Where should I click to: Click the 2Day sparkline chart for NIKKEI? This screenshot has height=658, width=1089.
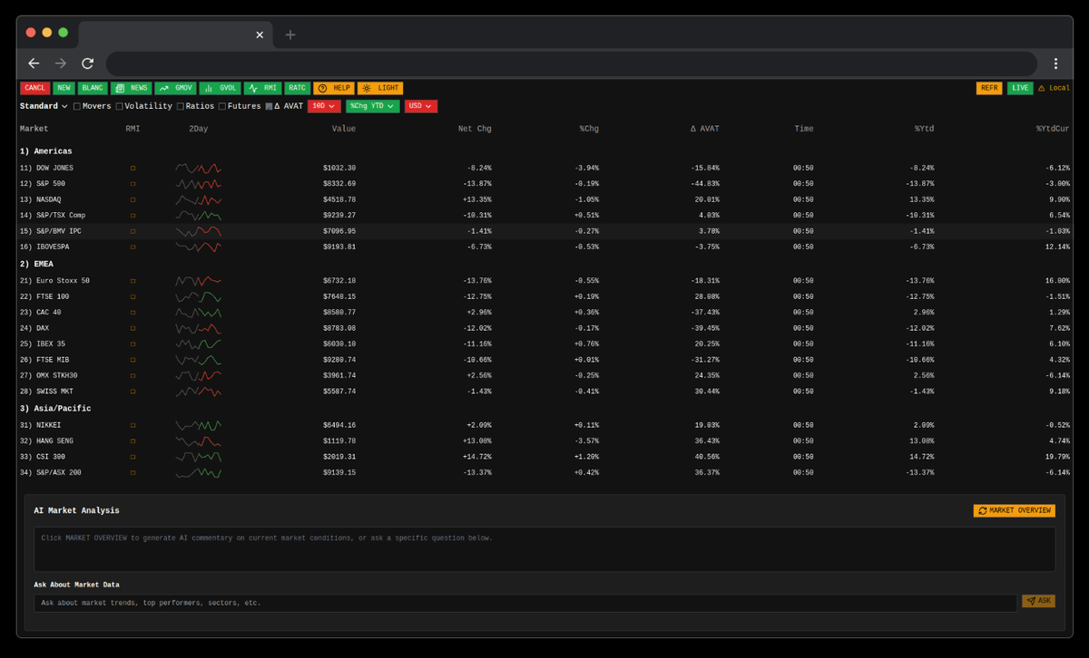pyautogui.click(x=198, y=424)
